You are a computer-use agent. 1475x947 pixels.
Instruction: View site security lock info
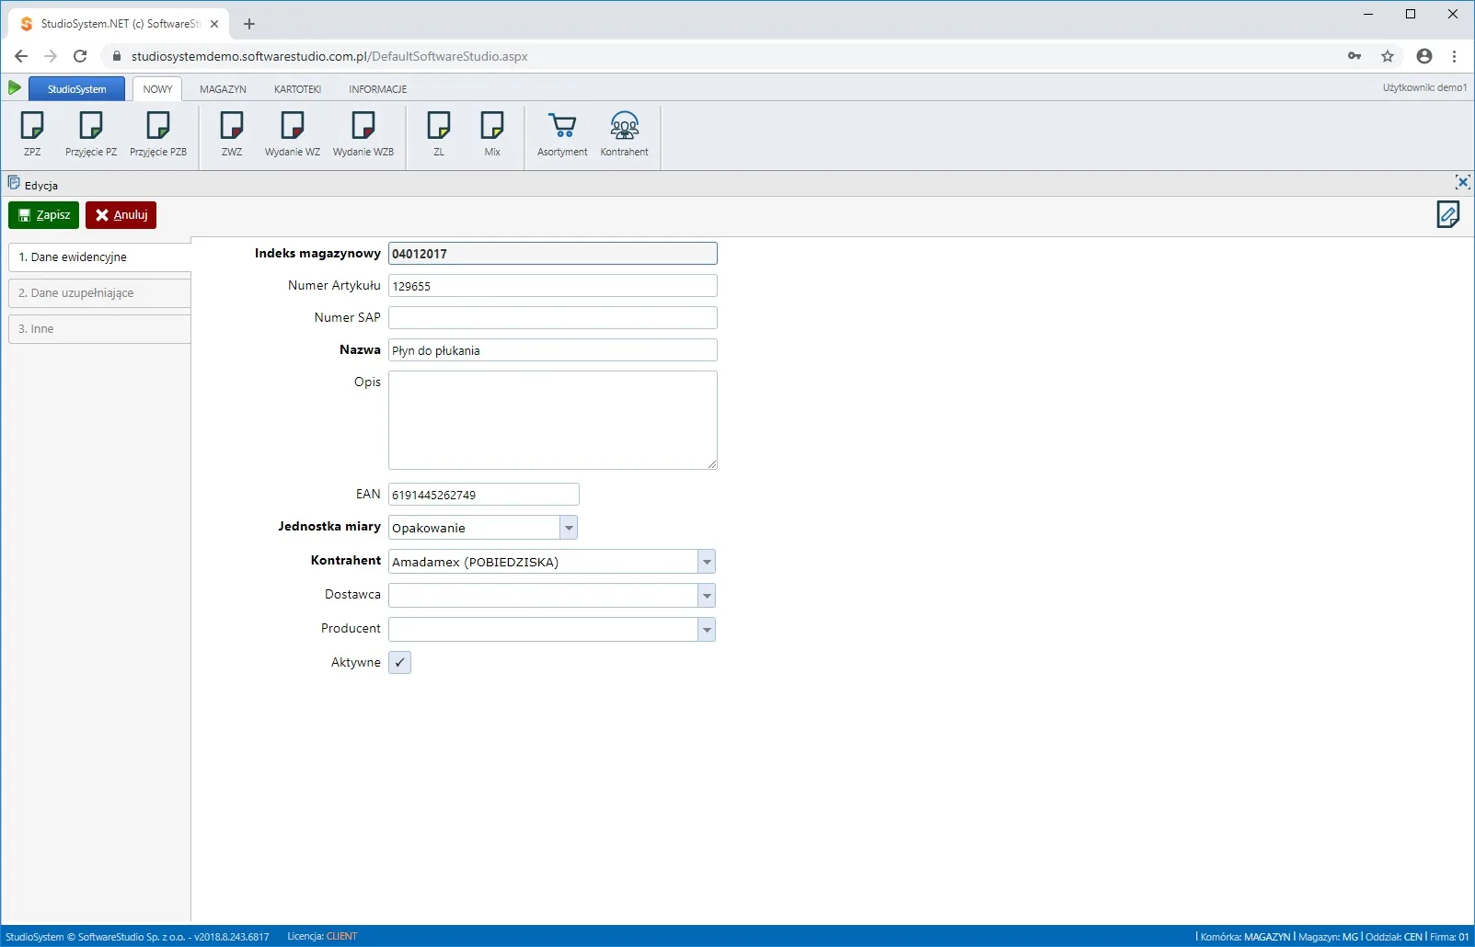[x=117, y=56]
